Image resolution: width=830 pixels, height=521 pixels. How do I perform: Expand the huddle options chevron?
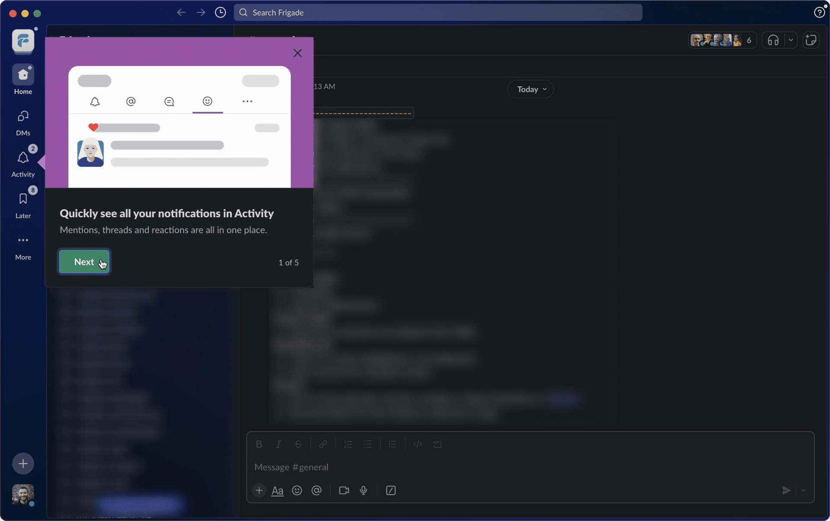[791, 40]
